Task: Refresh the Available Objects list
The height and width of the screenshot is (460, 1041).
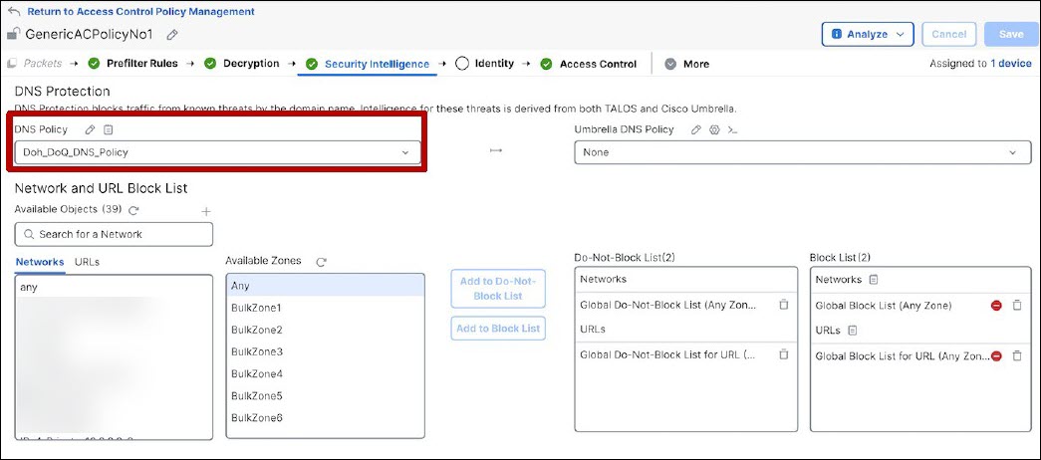Action: [x=133, y=210]
